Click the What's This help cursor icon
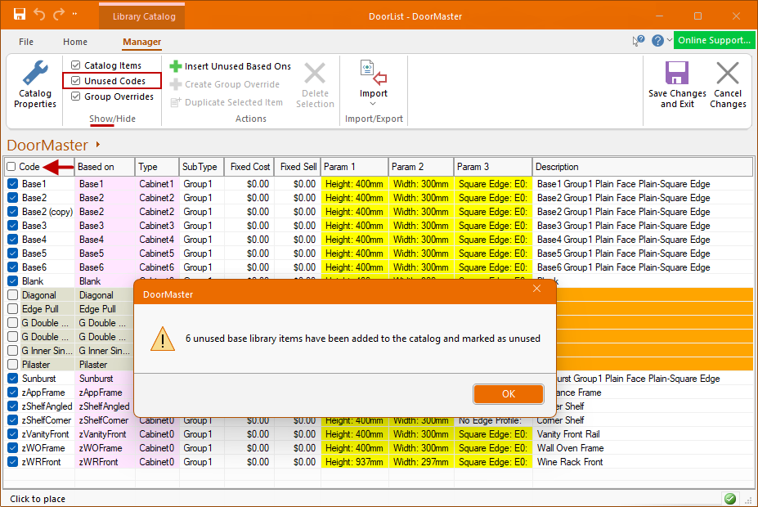758x507 pixels. (639, 41)
